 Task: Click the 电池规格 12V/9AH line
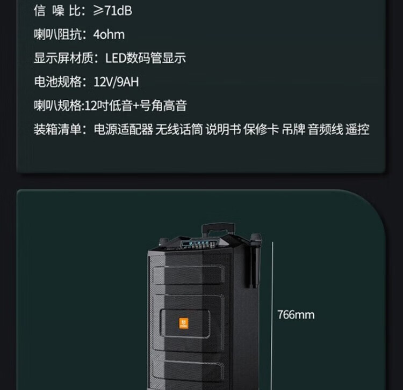point(87,82)
